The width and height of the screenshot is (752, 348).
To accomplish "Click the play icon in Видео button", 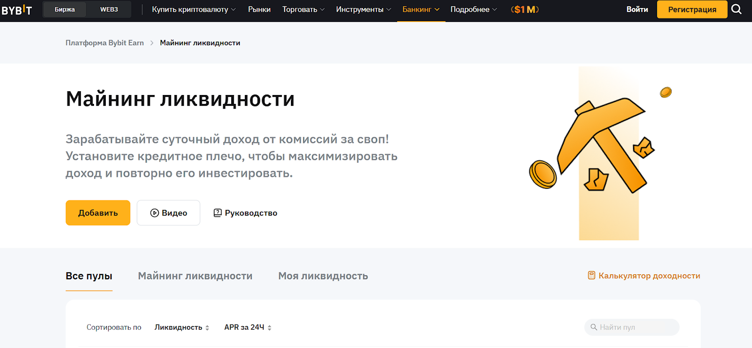I will click(154, 213).
